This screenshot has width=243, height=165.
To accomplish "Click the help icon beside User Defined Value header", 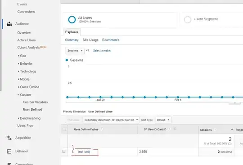I will point(102,129).
